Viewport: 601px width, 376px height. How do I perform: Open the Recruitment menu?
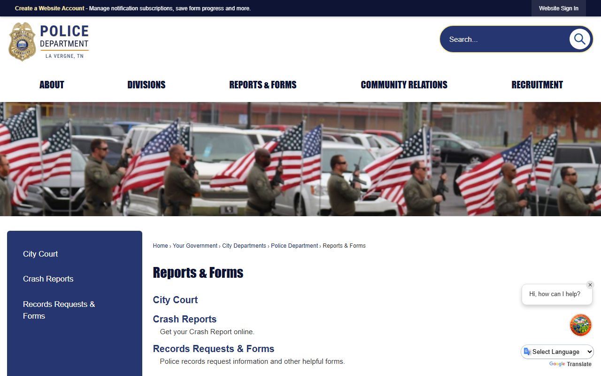(x=537, y=85)
